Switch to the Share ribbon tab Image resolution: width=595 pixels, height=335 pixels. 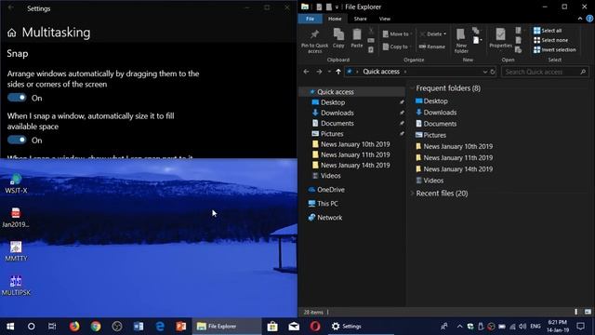pyautogui.click(x=360, y=19)
